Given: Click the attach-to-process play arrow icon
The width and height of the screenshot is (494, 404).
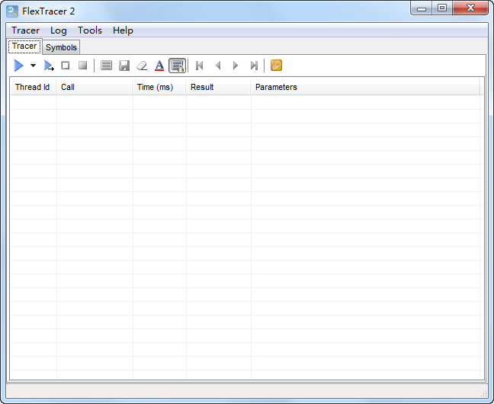Looking at the screenshot, I should (49, 66).
